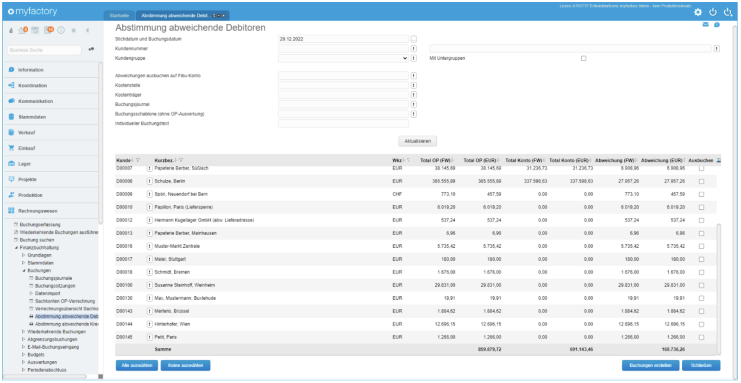Open the date picker beside Stichdatum field
This screenshot has width=741, height=383.
point(414,39)
